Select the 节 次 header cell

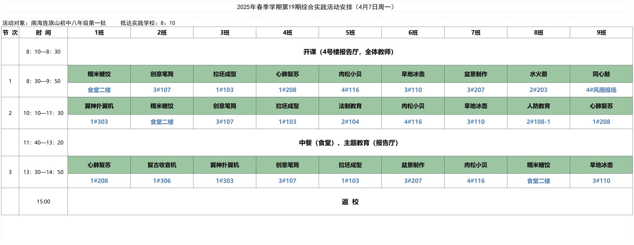pos(10,32)
